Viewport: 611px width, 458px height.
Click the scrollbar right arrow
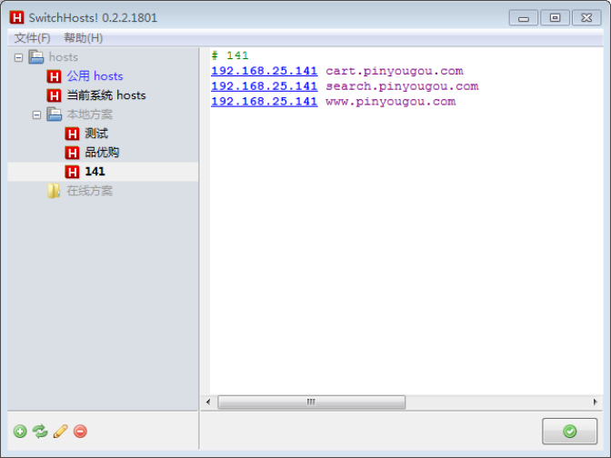595,402
